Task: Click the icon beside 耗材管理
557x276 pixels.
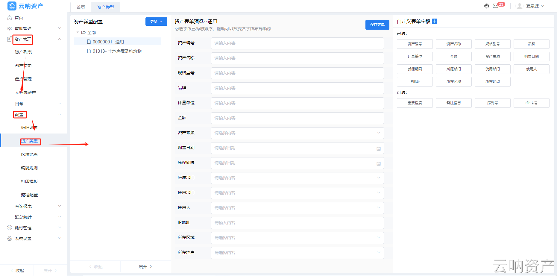Action: pyautogui.click(x=10, y=228)
